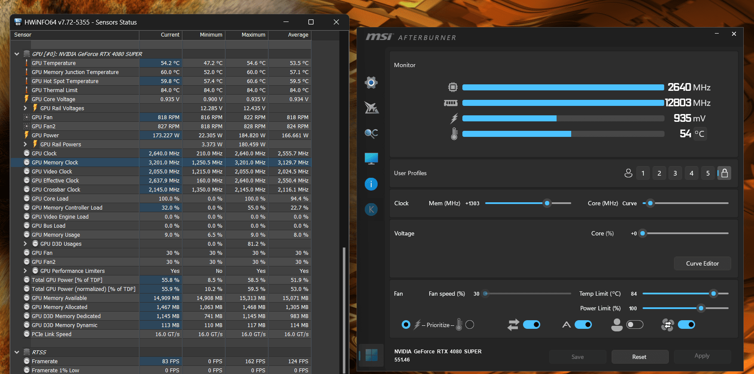This screenshot has width=754, height=374.
Task: Toggle the auto fan switch
Action: coord(583,325)
